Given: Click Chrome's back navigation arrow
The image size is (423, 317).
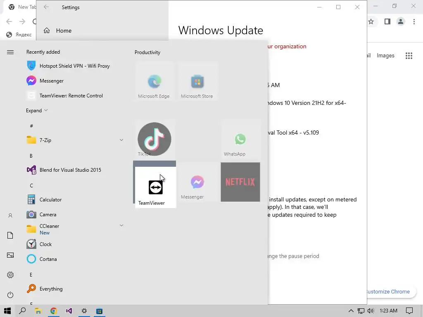Looking at the screenshot, I should click(x=9, y=21).
